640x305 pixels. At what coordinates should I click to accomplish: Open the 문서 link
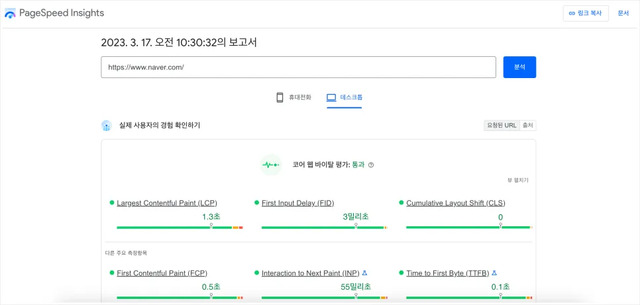click(623, 13)
